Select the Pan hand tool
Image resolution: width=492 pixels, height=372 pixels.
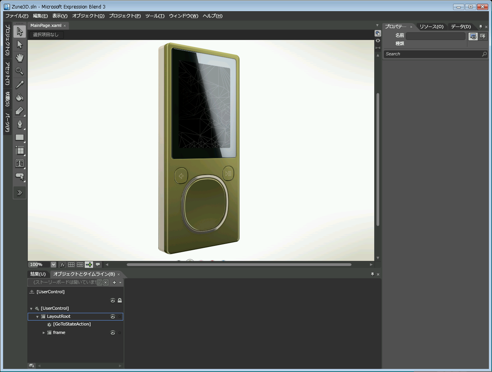click(x=20, y=58)
